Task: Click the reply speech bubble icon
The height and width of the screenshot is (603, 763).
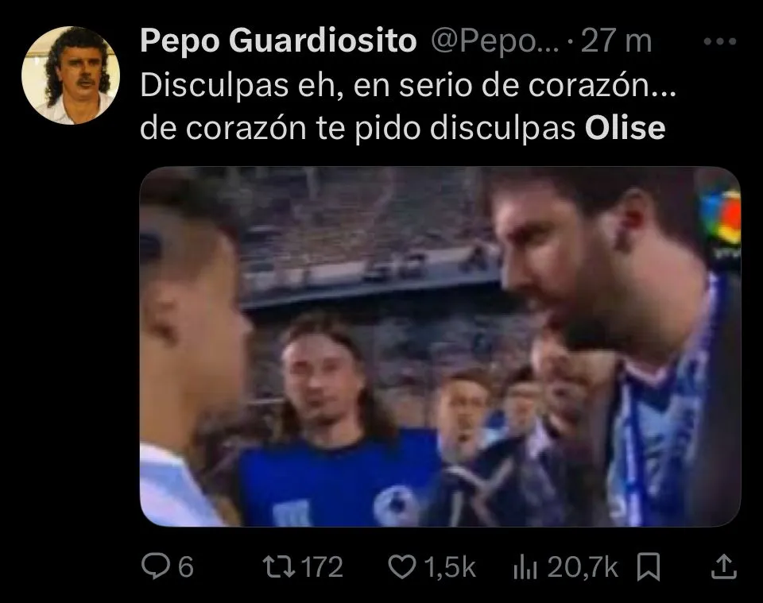Action: click(x=157, y=566)
